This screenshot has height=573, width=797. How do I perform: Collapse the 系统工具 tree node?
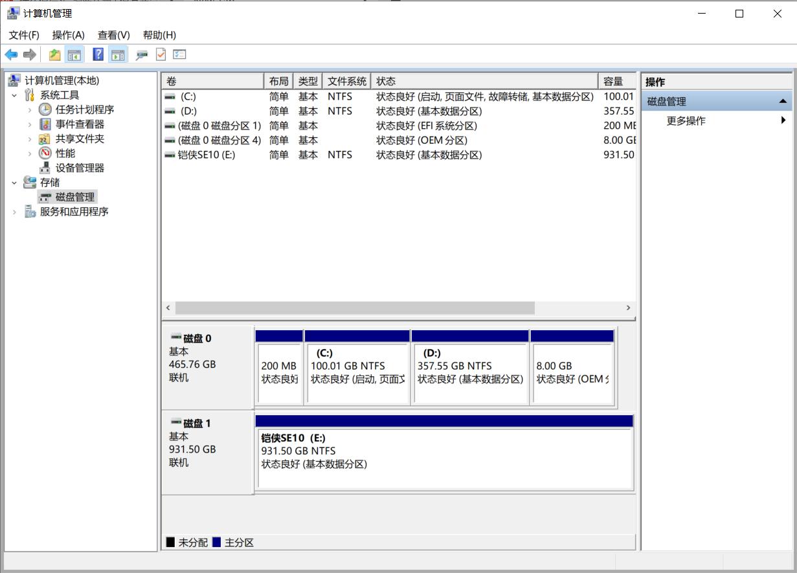(14, 95)
